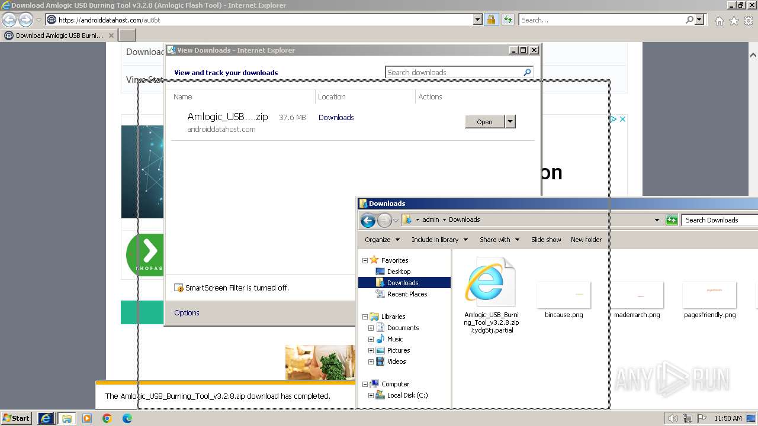
Task: Click Open button for Amlogic zip
Action: tap(484, 121)
